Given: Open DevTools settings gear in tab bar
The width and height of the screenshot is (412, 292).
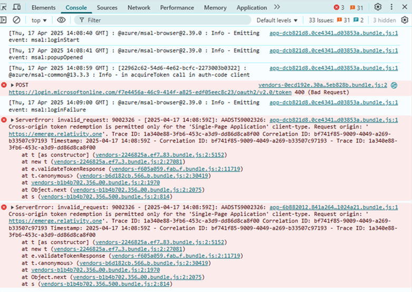Looking at the screenshot, I should 378,7.
